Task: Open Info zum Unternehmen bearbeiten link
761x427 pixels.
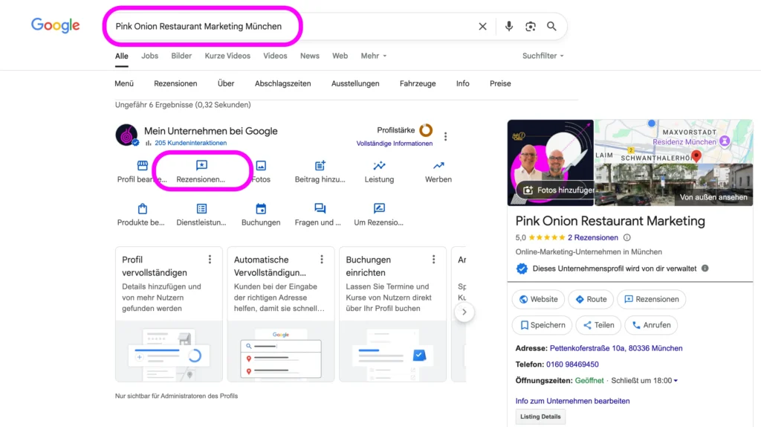Action: 573,401
